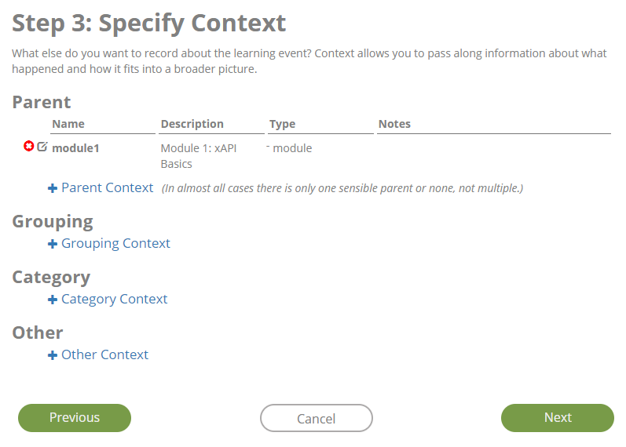626x447 pixels.
Task: Select the module1 name cell
Action: [x=75, y=147]
